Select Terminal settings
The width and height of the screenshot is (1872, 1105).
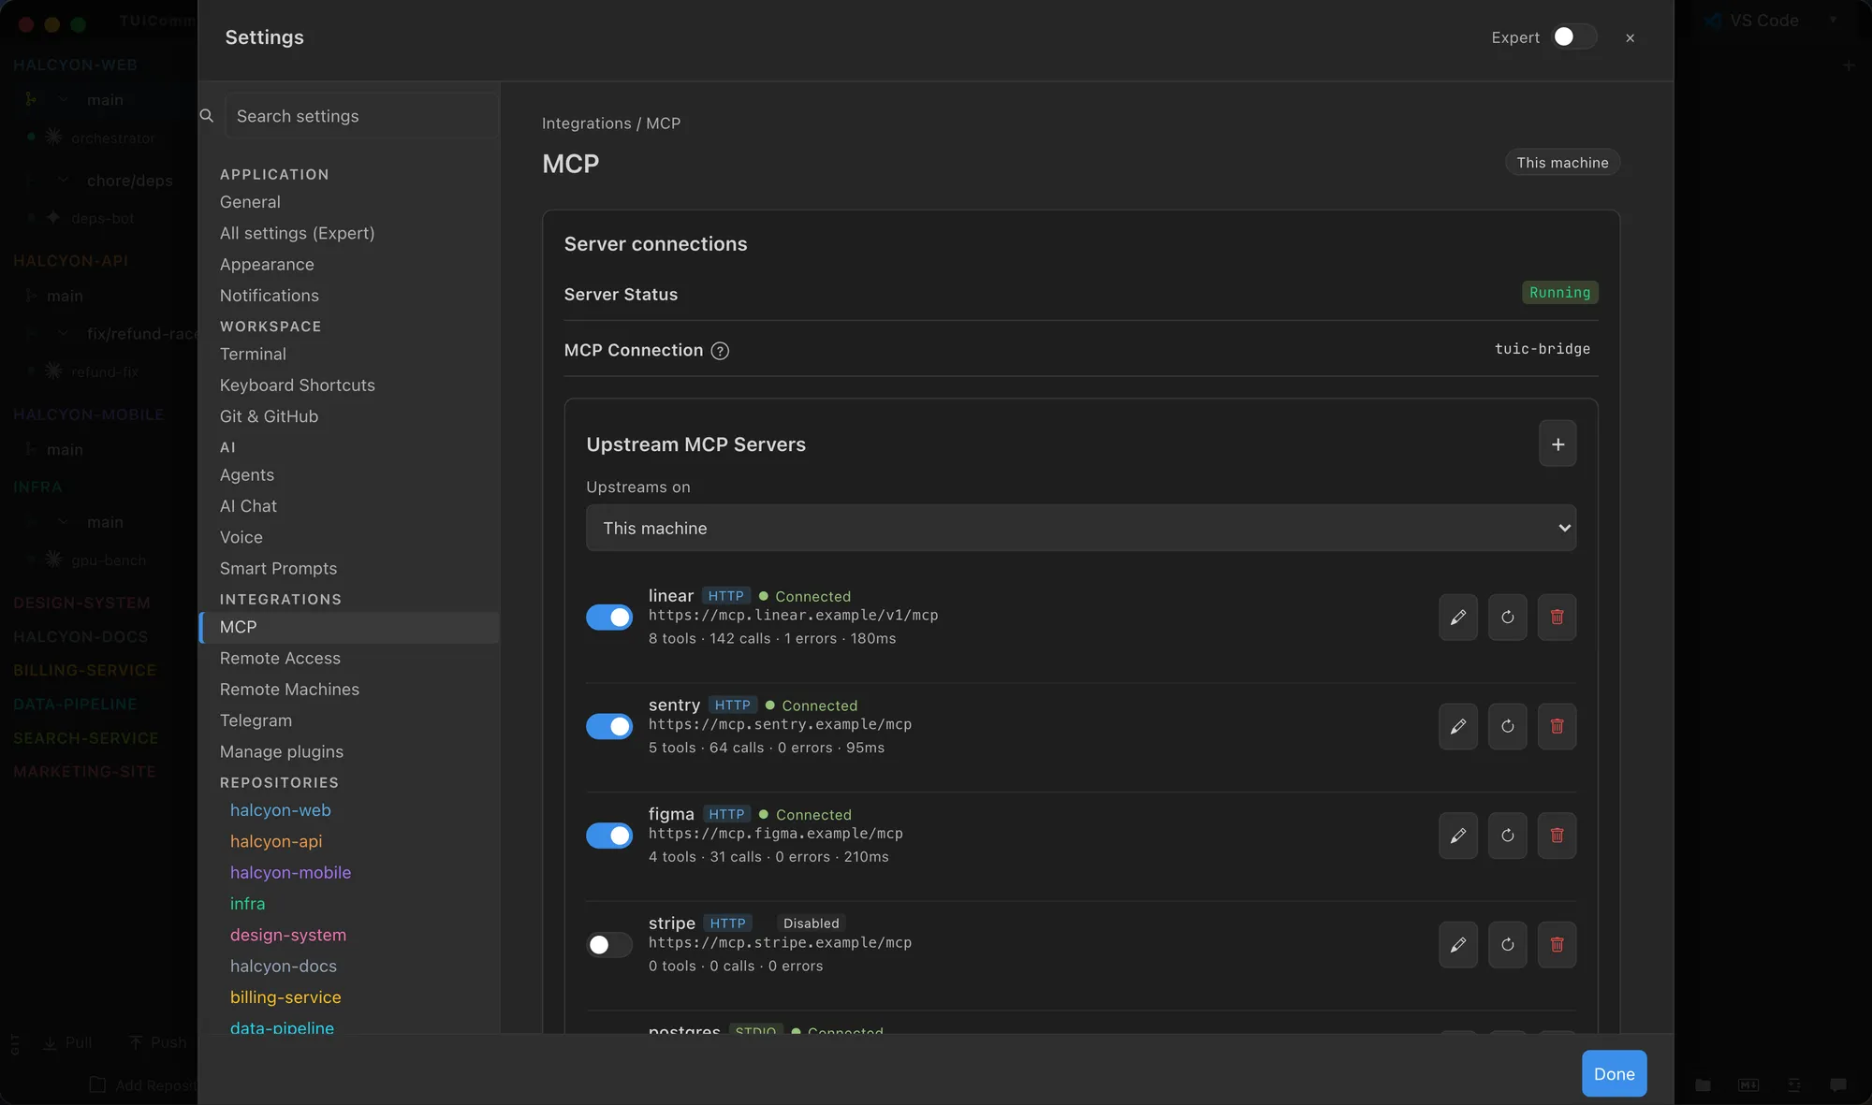click(x=349, y=355)
